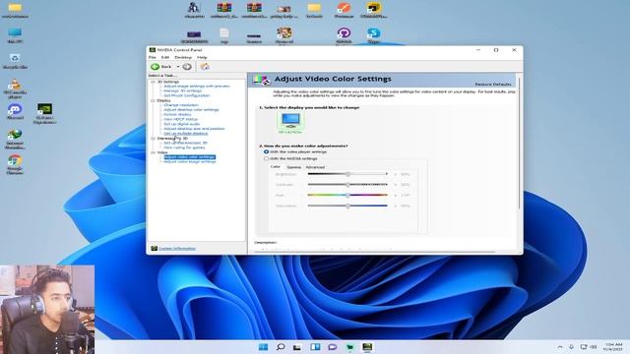Click the Restore Defaults link
630x354 pixels.
coord(493,85)
